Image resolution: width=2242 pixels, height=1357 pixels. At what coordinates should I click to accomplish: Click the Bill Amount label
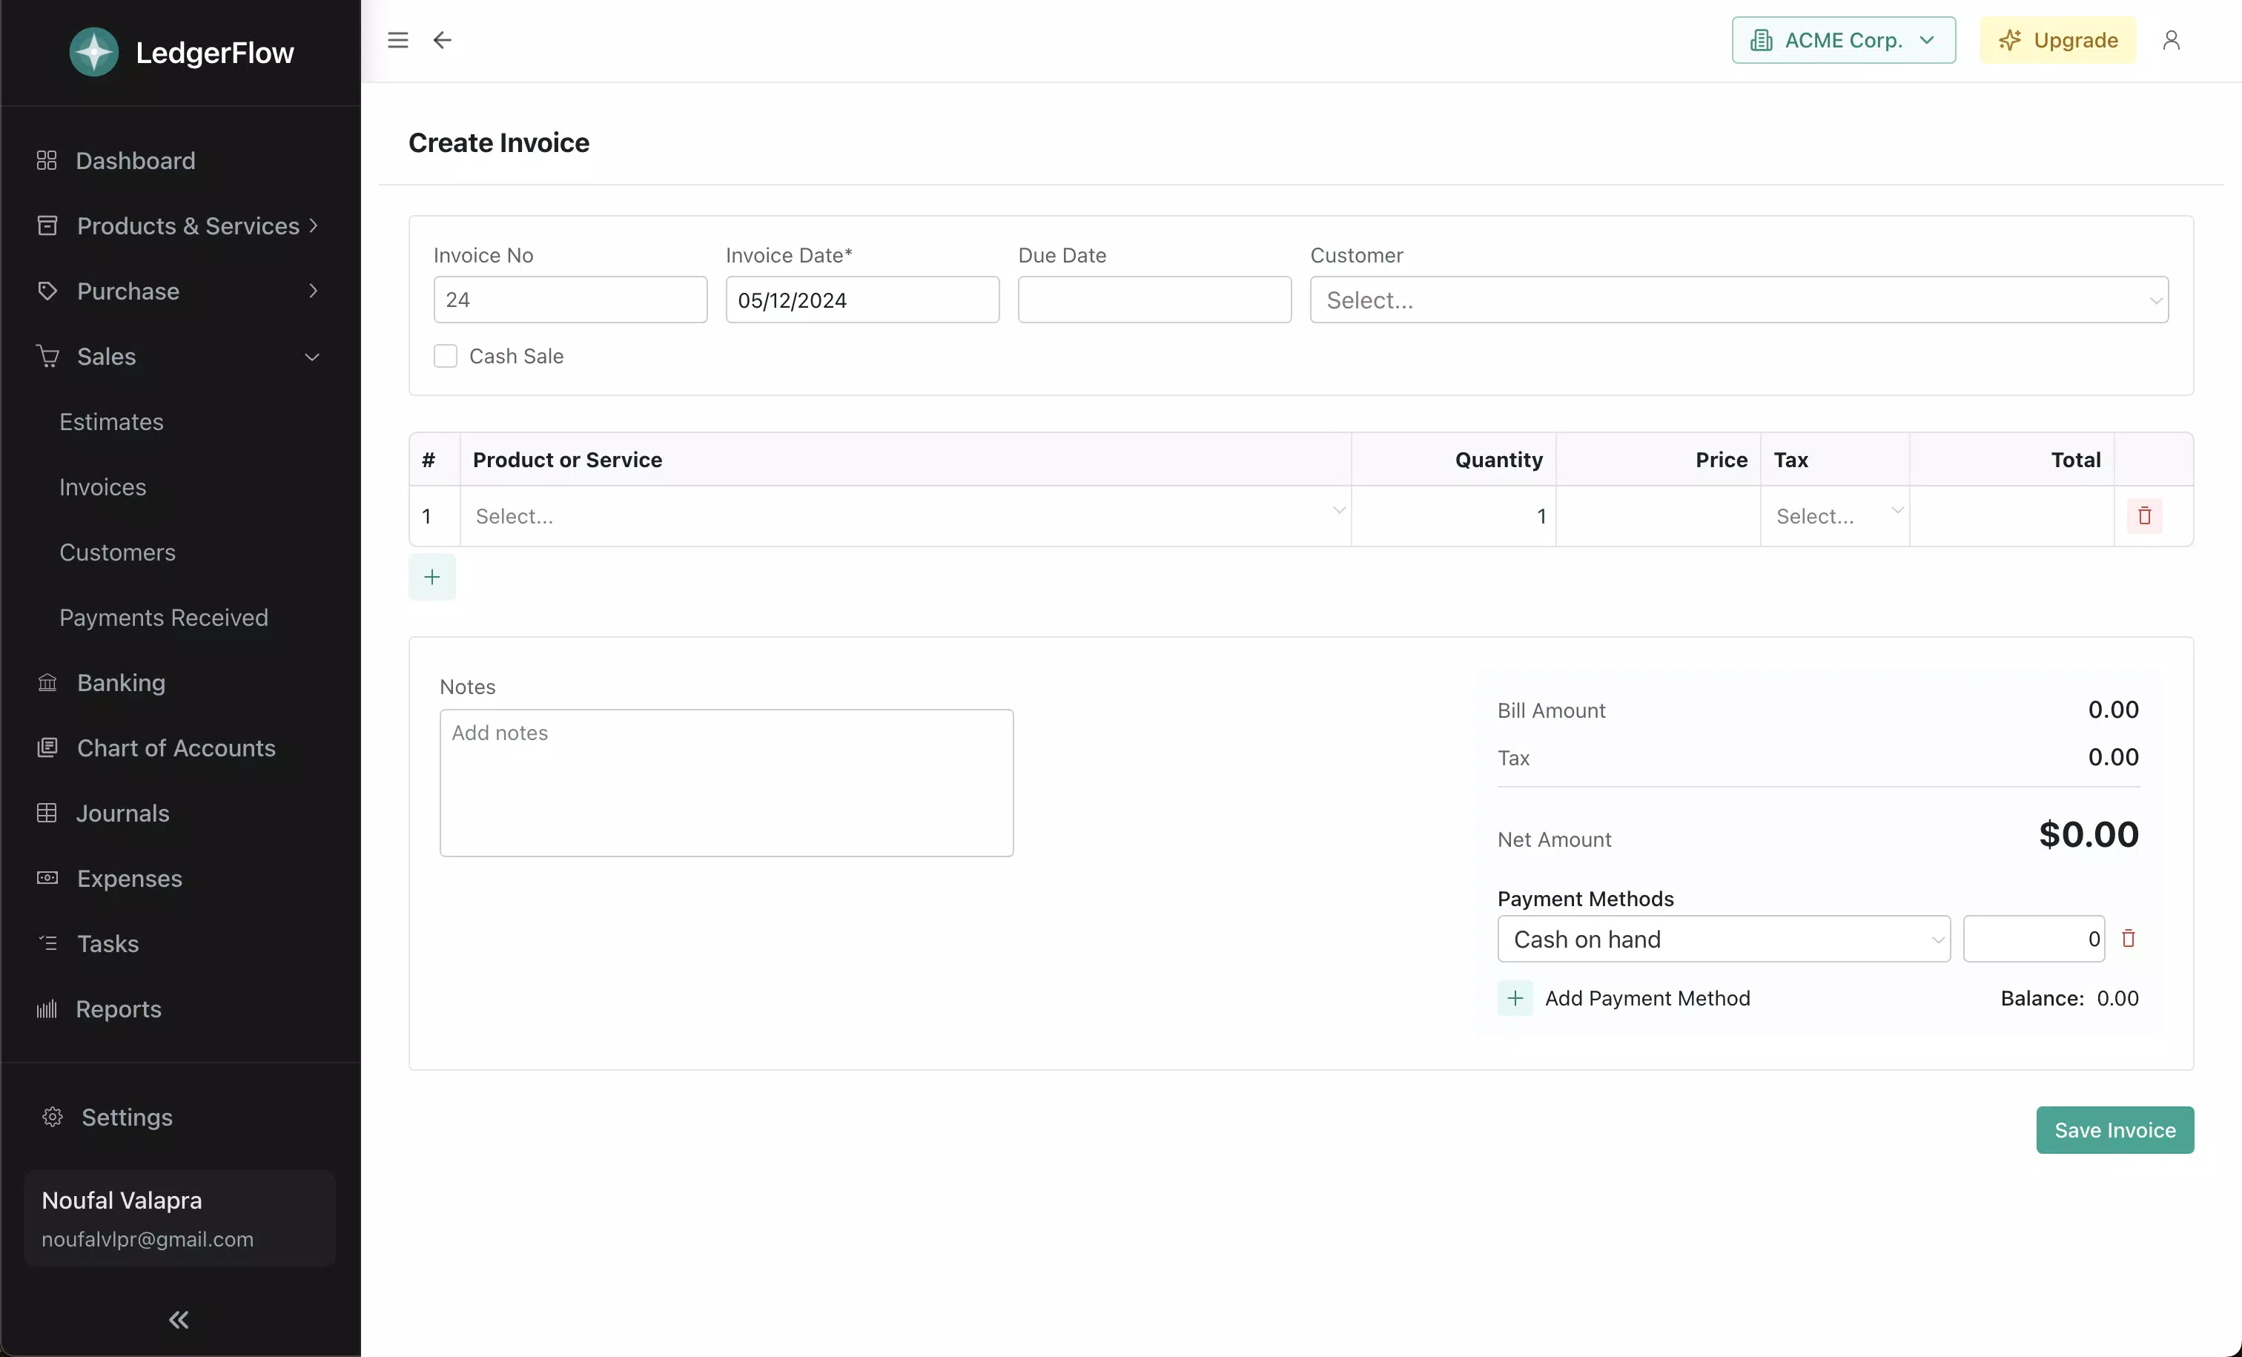[x=1550, y=710]
